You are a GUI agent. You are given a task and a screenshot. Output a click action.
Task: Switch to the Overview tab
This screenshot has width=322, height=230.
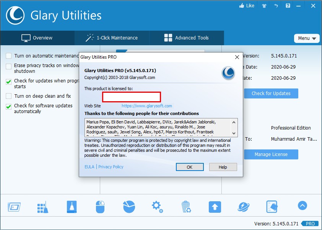(x=37, y=38)
